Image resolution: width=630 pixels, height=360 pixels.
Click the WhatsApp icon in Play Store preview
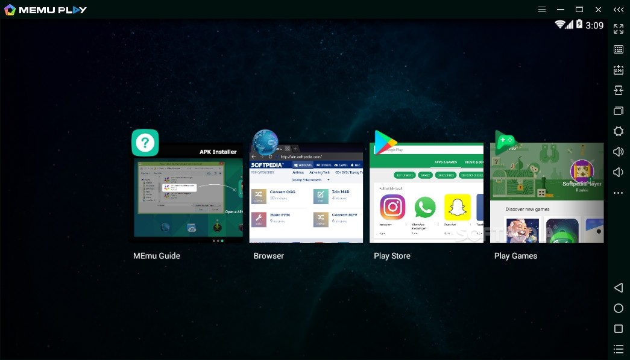coord(424,207)
